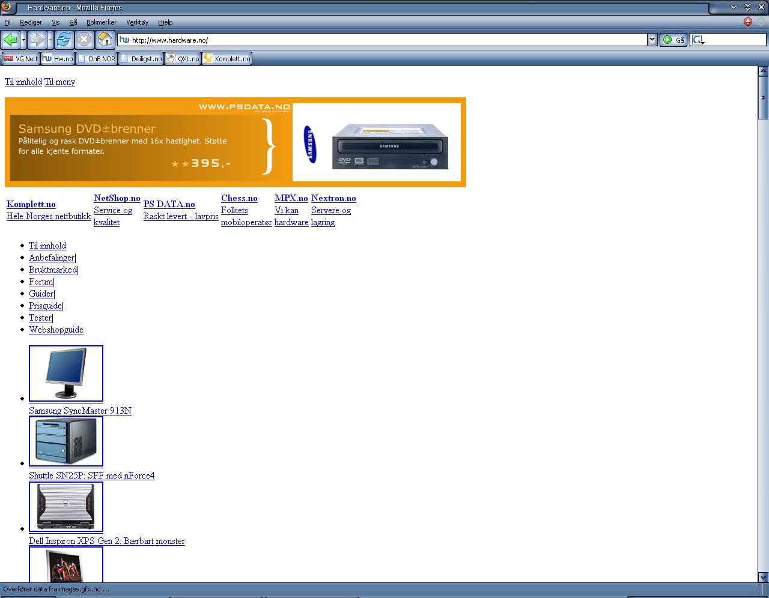Viewport: 769px width, 598px height.
Task: Open Webshopguide in the navigation list
Action: point(56,330)
